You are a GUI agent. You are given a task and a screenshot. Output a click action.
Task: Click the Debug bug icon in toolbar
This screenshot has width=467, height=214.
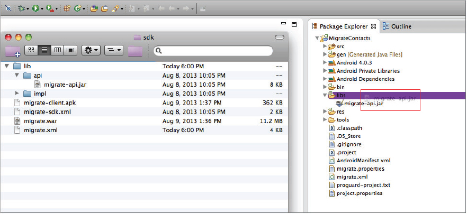(21, 8)
